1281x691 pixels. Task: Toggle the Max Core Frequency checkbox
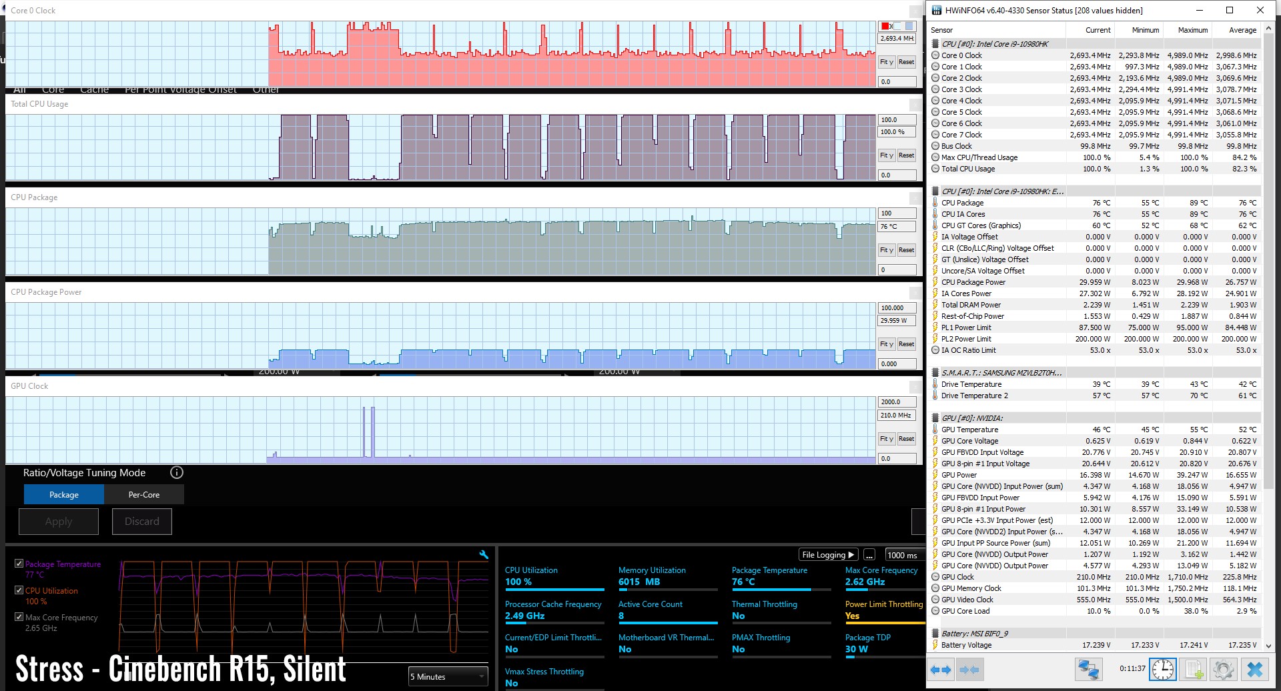19,617
